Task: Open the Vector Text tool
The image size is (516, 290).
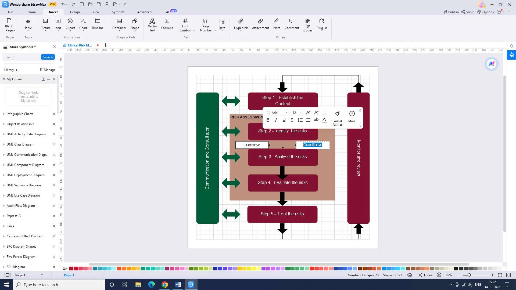Action: click(152, 25)
